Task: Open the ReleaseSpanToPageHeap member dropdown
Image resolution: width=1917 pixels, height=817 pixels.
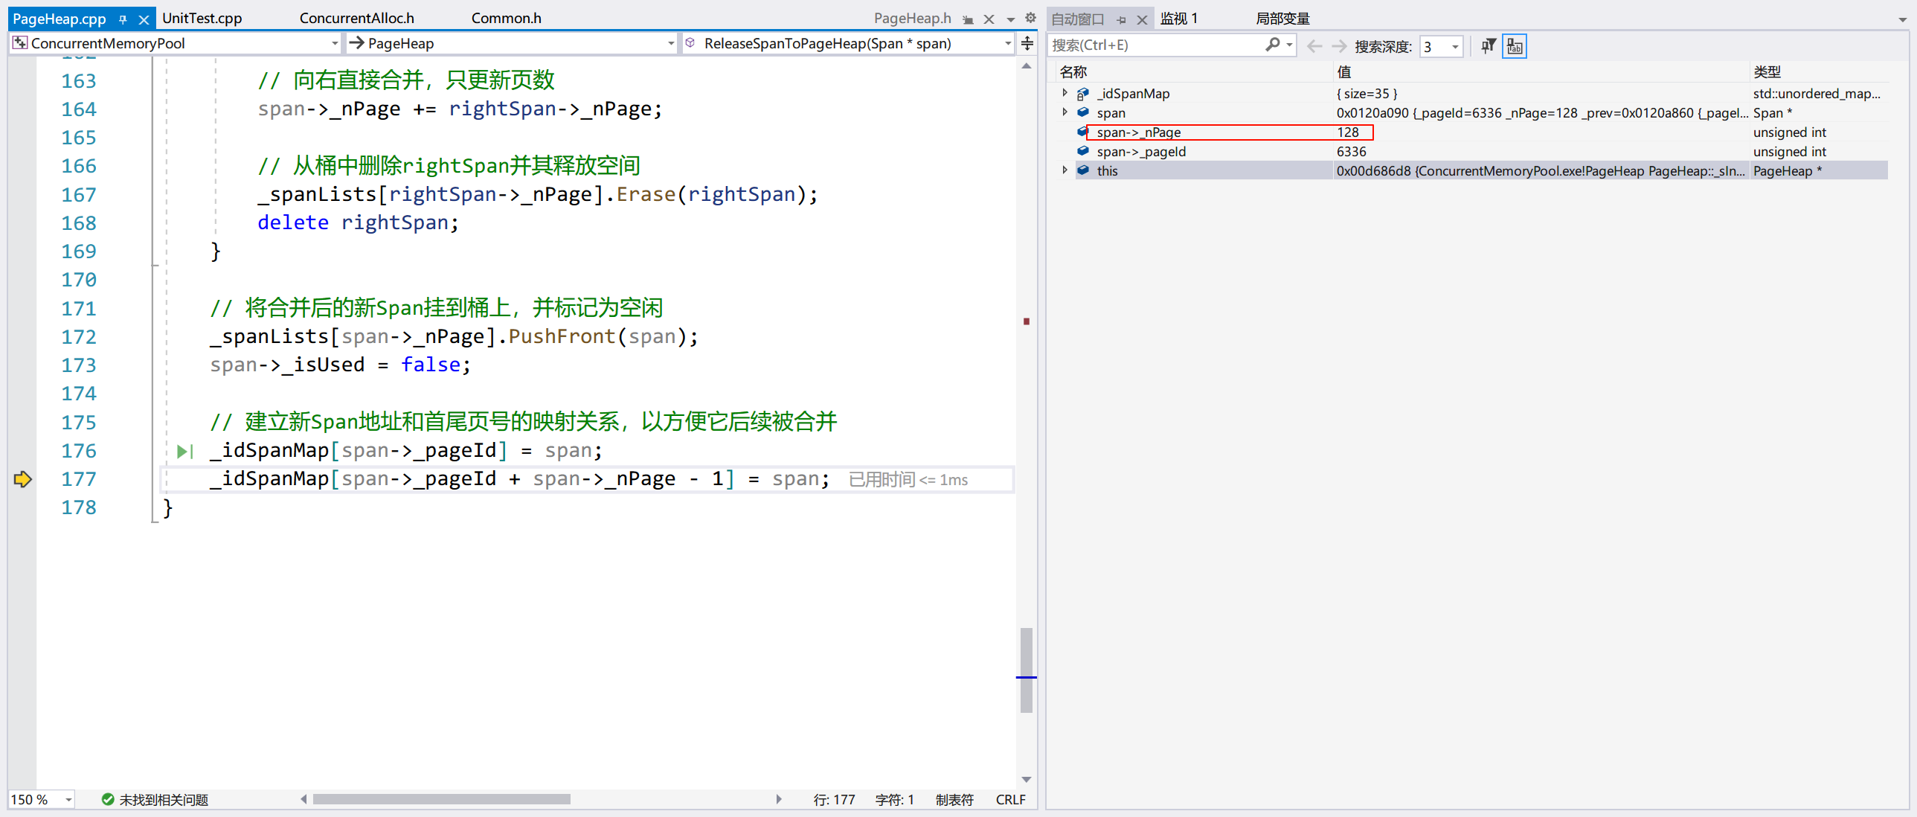Action: [x=1007, y=44]
